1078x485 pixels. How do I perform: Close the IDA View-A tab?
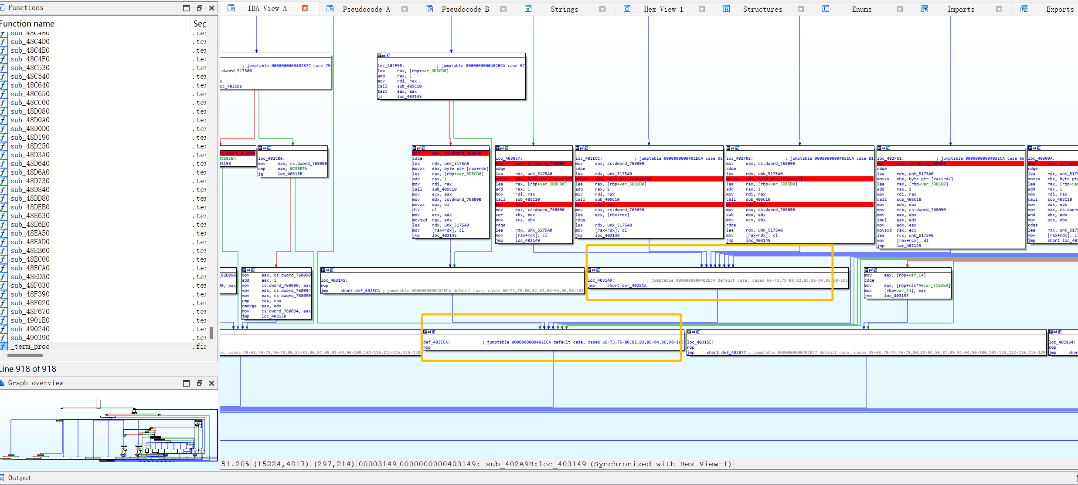tap(305, 8)
